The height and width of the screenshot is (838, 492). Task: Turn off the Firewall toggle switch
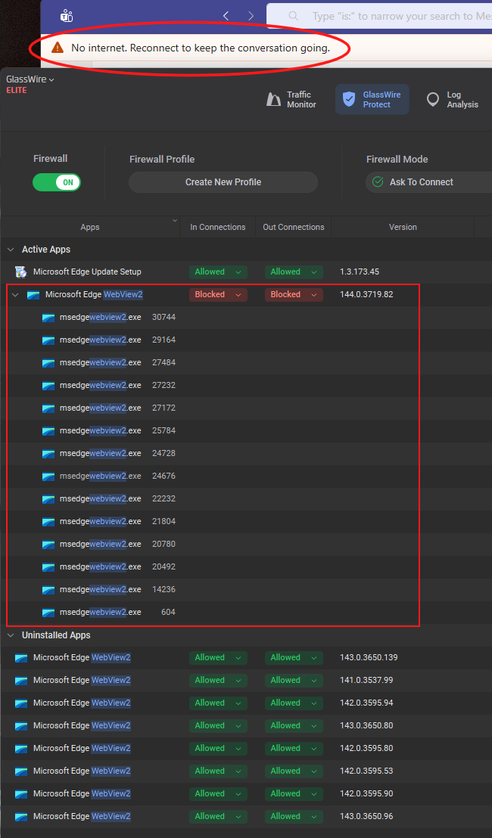(57, 182)
